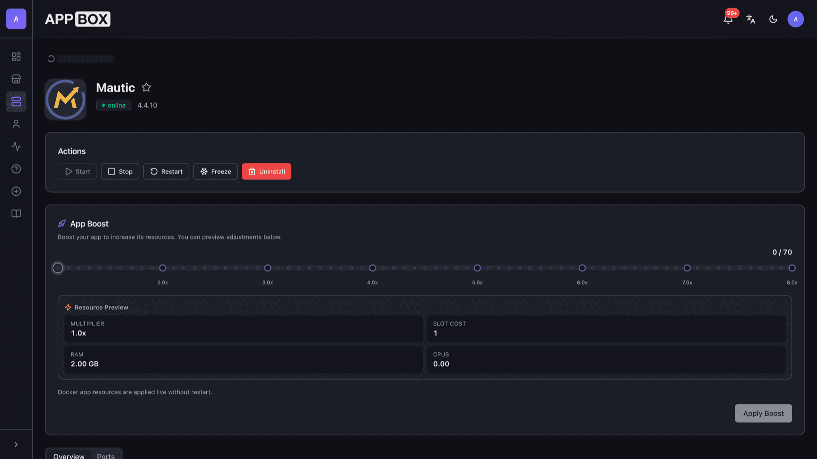This screenshot has width=817, height=459.
Task: Open the user account avatar in header
Action: click(x=795, y=19)
